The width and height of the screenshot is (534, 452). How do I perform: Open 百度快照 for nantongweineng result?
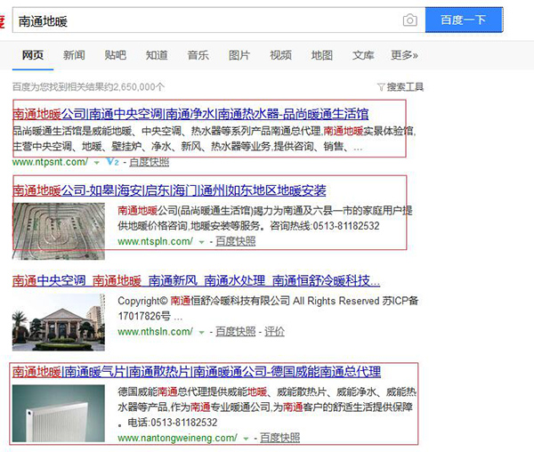[x=280, y=438]
